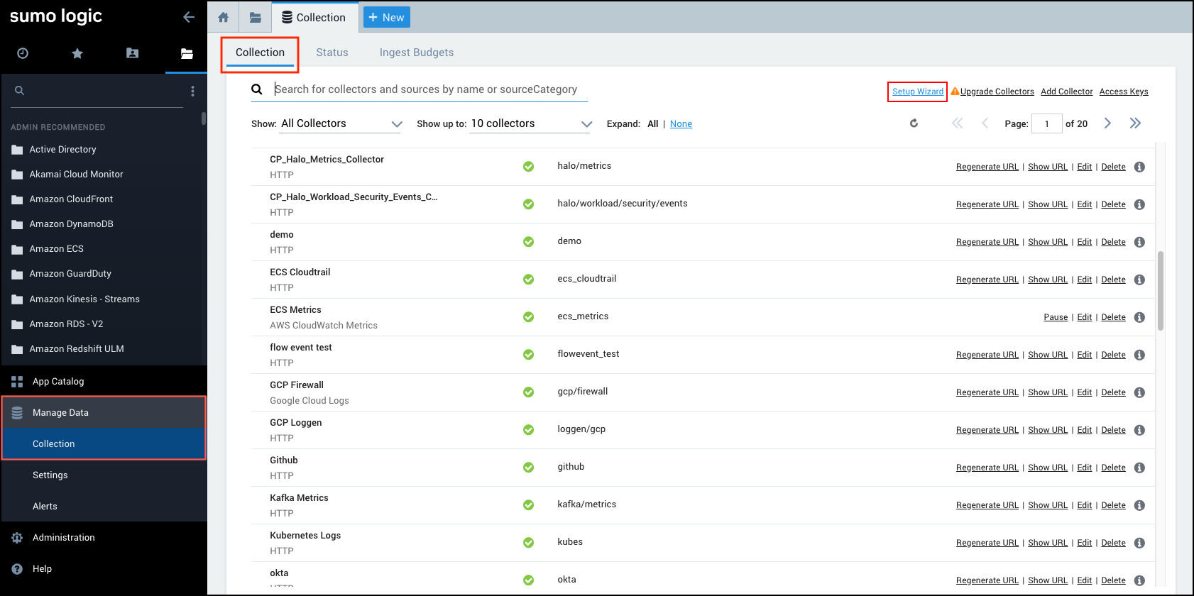Image resolution: width=1194 pixels, height=596 pixels.
Task: Show info icon for Kubernetes Logs
Action: [x=1139, y=543]
